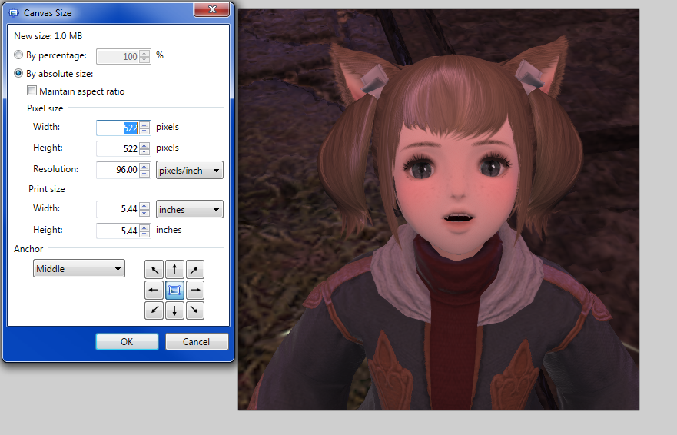
Task: Increase pixel Height with up stepper
Action: click(x=144, y=145)
